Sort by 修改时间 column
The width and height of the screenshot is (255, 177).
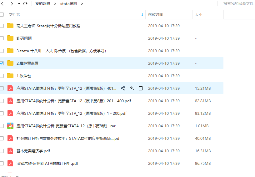tap(156, 14)
